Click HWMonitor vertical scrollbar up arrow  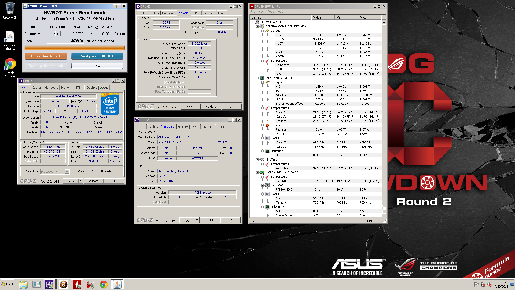[x=384, y=22]
